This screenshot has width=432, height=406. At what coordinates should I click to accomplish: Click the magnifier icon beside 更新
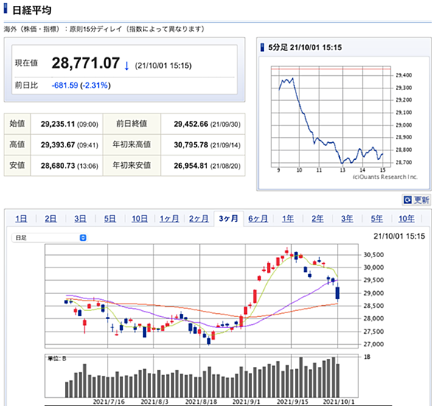pos(408,200)
